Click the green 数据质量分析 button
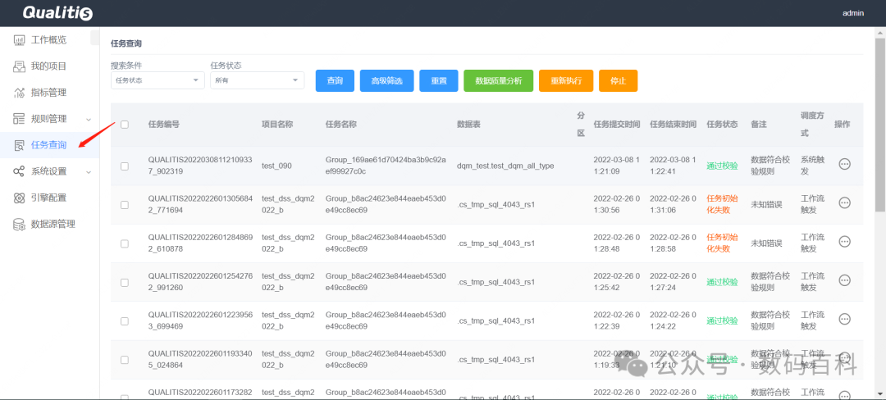Screen dimensions: 886x400 click(x=499, y=80)
